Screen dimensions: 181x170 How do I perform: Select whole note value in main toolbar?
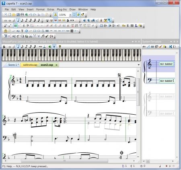tap(10, 20)
